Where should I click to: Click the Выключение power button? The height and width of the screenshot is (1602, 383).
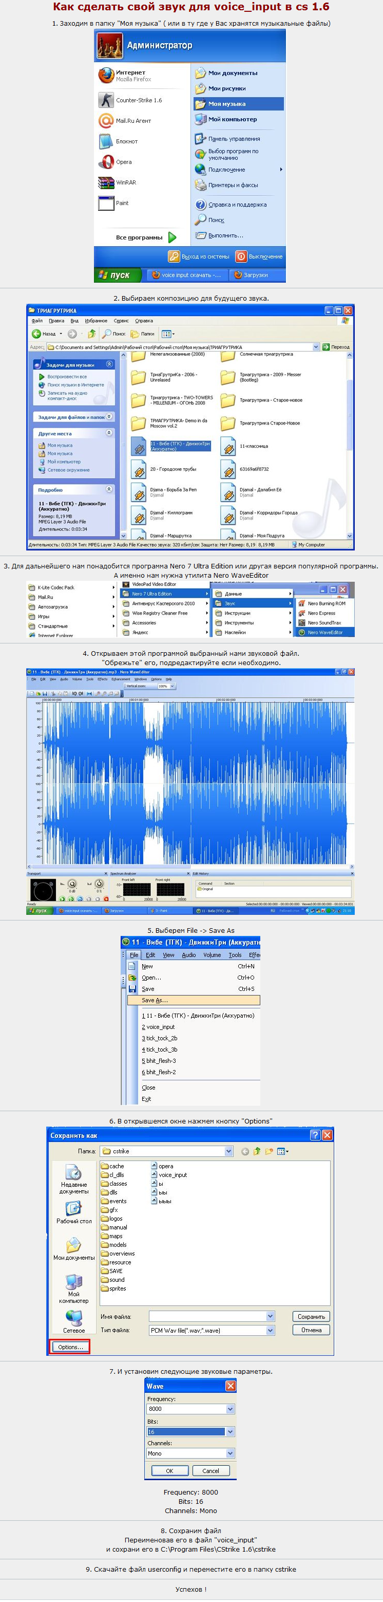259,256
